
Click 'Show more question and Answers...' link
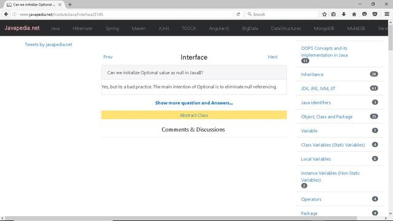[194, 103]
